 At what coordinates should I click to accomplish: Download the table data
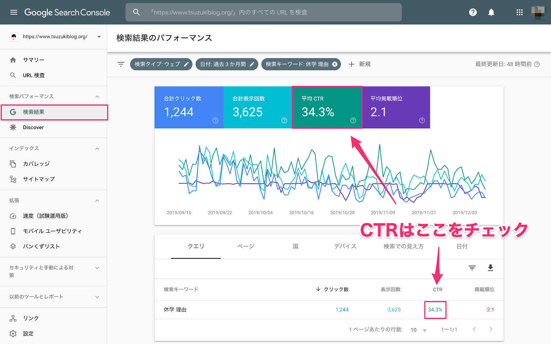491,268
